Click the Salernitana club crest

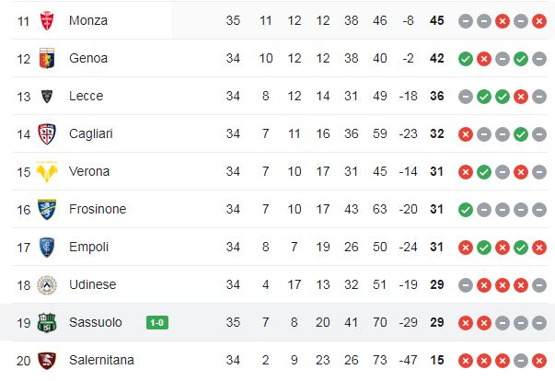(47, 361)
